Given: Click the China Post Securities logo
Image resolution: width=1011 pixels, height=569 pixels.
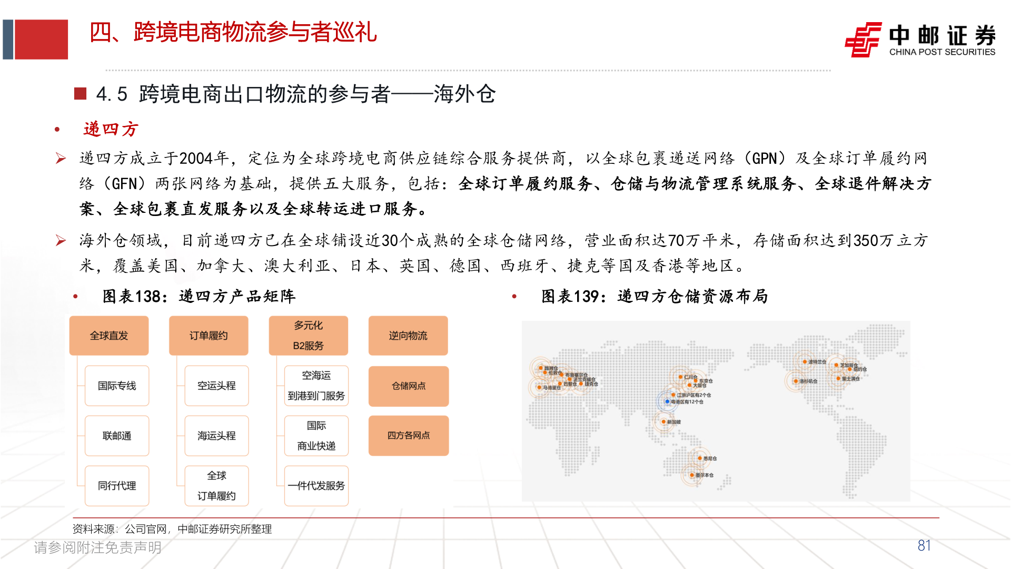Looking at the screenshot, I should point(919,40).
